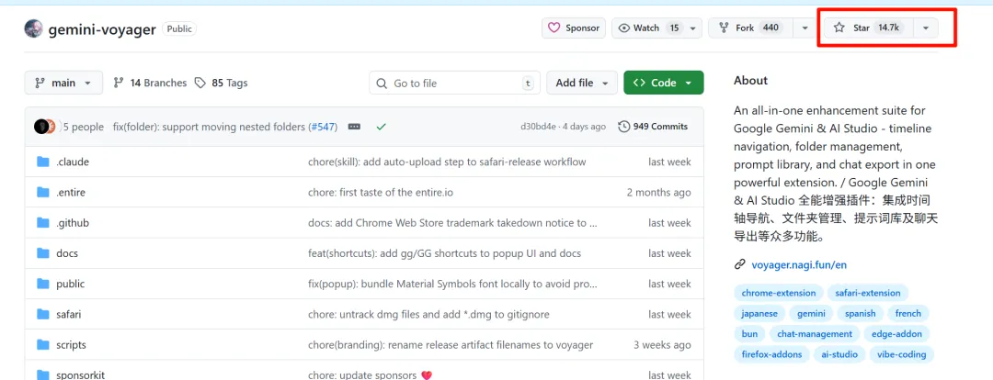Open commit renaming release artifact filenames
Image resolution: width=993 pixels, height=380 pixels.
click(x=451, y=344)
